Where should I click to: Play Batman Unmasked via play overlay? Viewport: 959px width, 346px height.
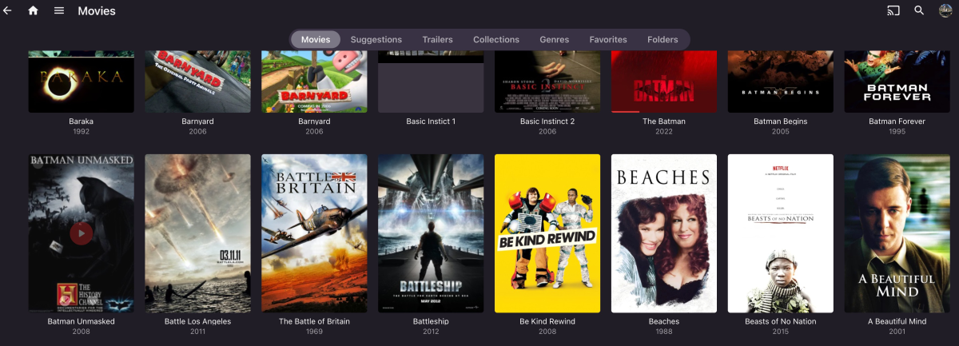click(x=81, y=233)
